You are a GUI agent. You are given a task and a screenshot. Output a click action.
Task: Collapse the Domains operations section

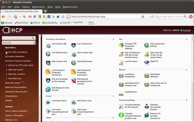[113, 39]
